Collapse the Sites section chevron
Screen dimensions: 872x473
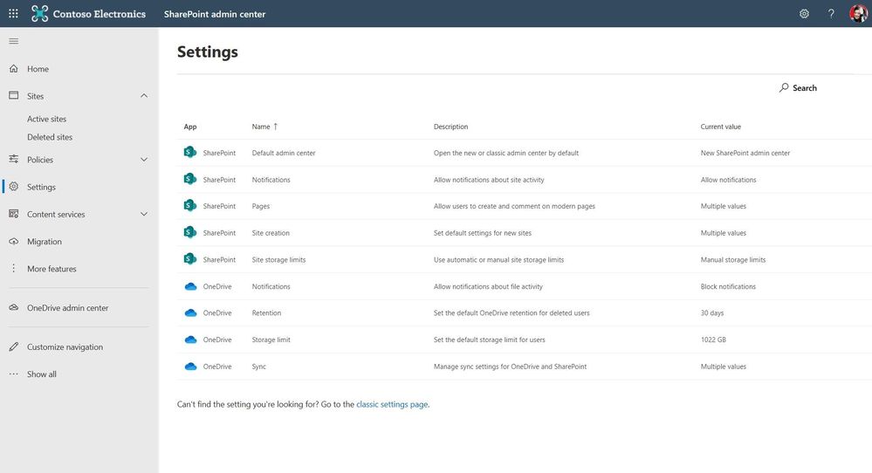144,96
